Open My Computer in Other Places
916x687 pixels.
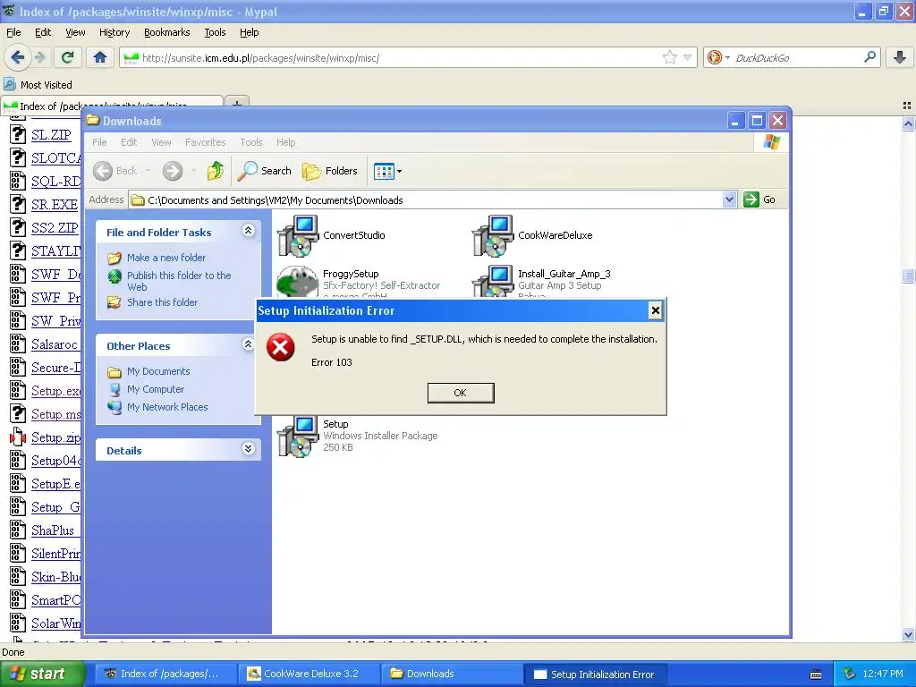tap(156, 389)
